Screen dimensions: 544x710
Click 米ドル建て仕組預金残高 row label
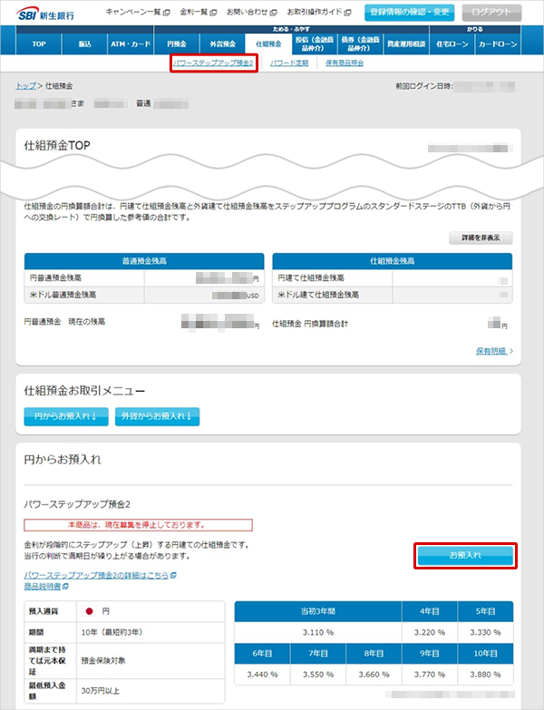pos(318,295)
